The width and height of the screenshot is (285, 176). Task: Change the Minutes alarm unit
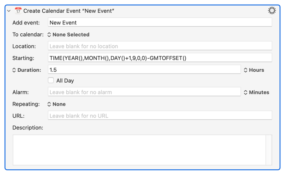[256, 92]
